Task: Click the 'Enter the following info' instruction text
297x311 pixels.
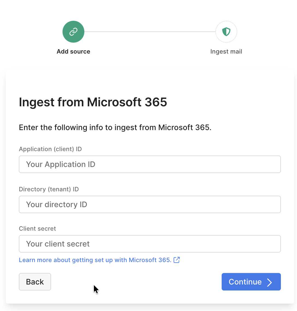Action: 115,128
